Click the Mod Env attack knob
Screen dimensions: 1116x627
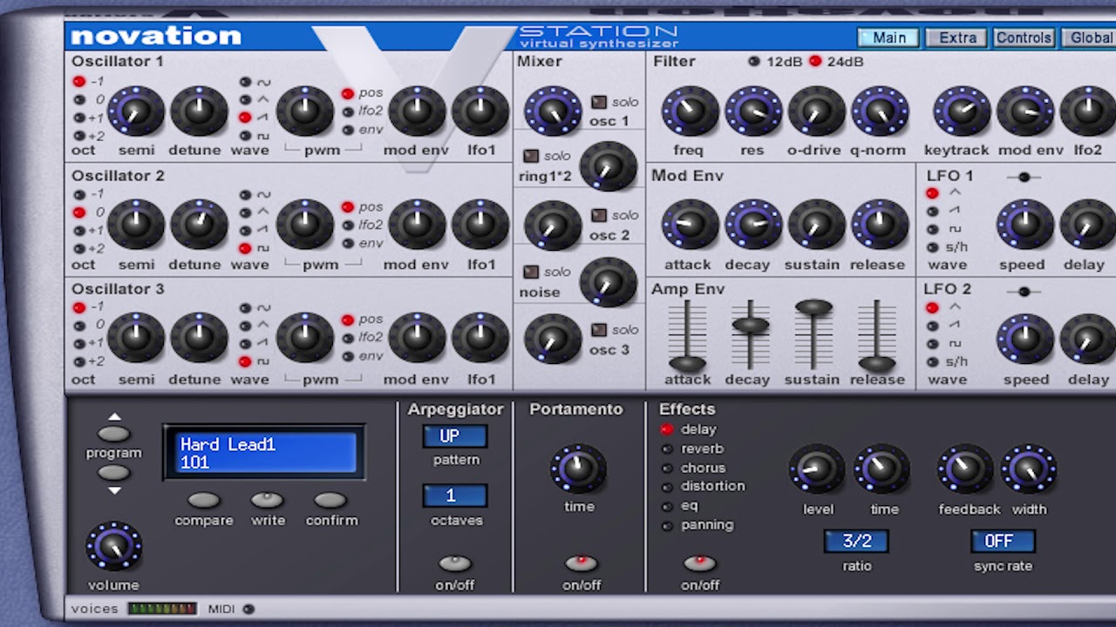pyautogui.click(x=690, y=225)
